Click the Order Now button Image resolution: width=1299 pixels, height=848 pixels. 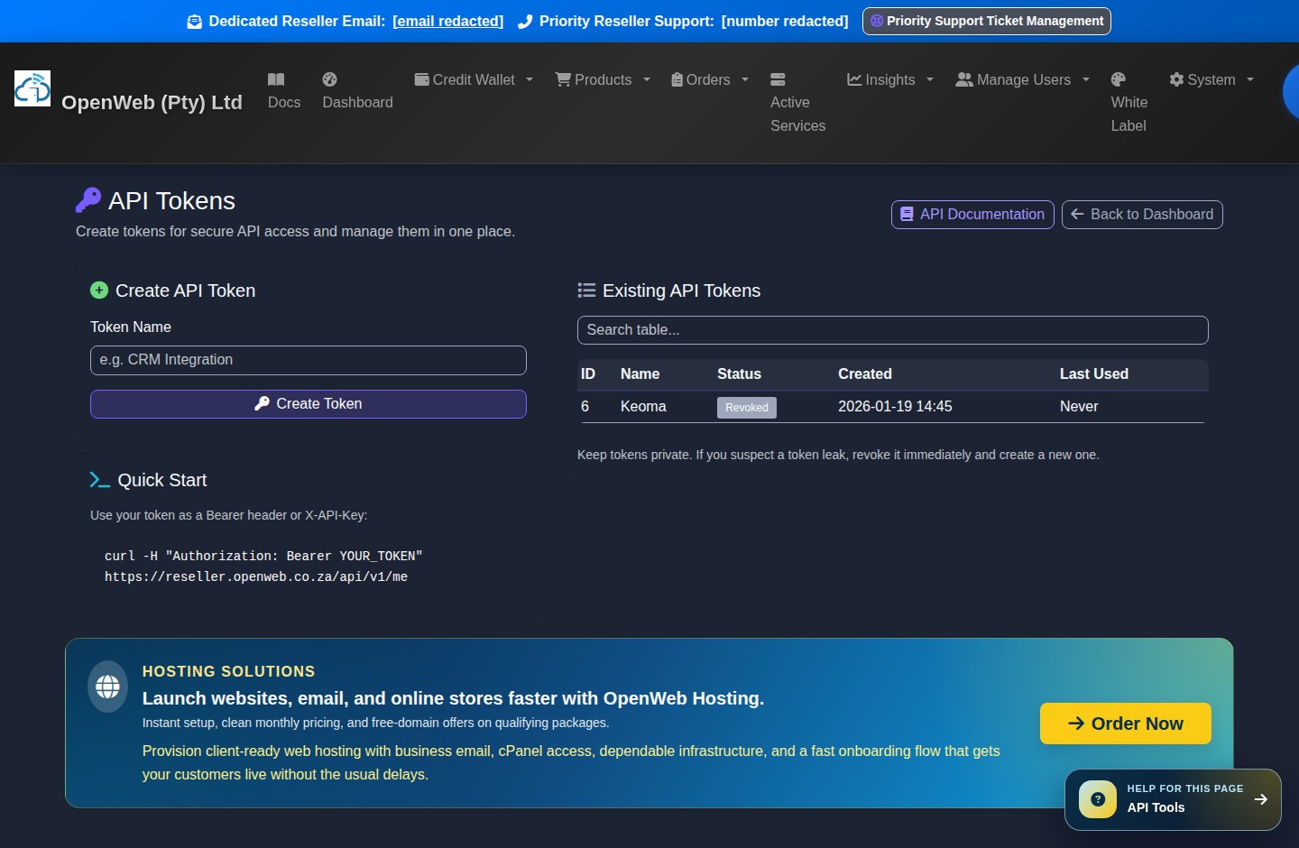tap(1126, 724)
